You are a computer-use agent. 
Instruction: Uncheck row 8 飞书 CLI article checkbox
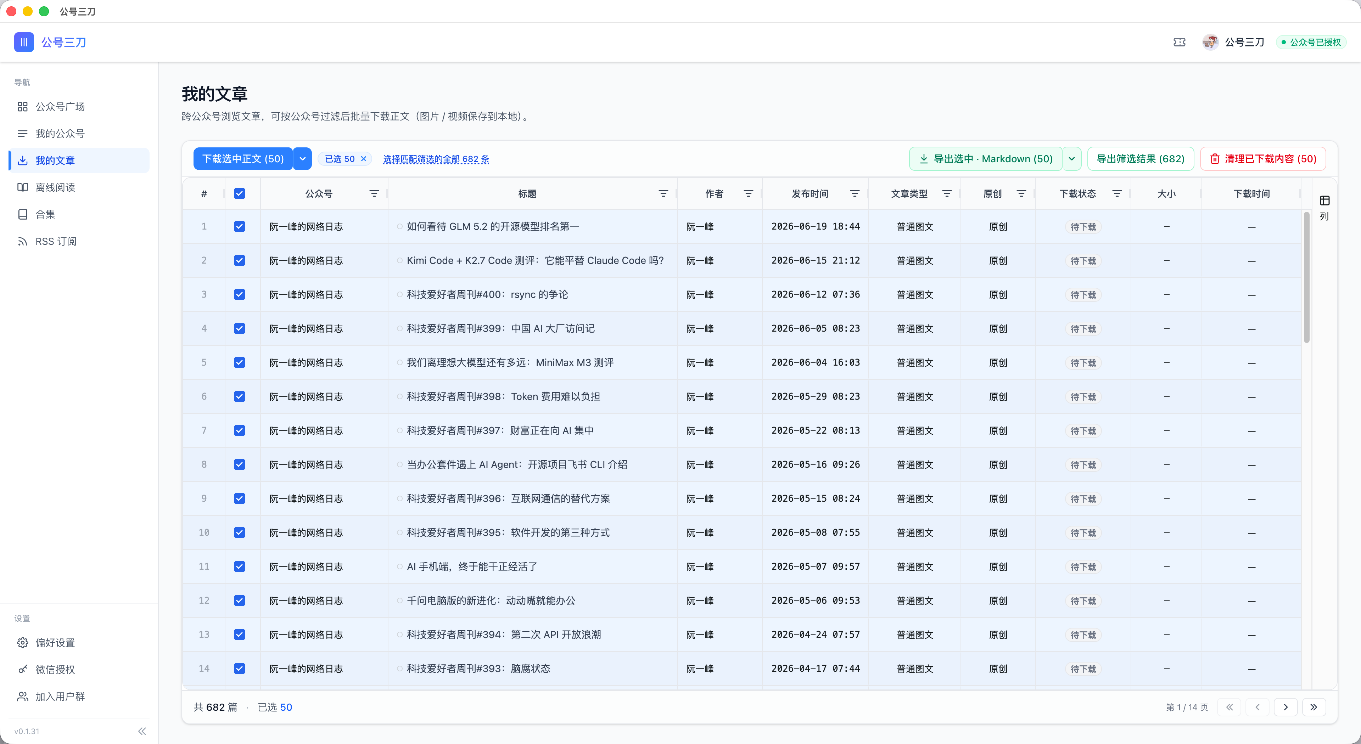click(x=239, y=465)
